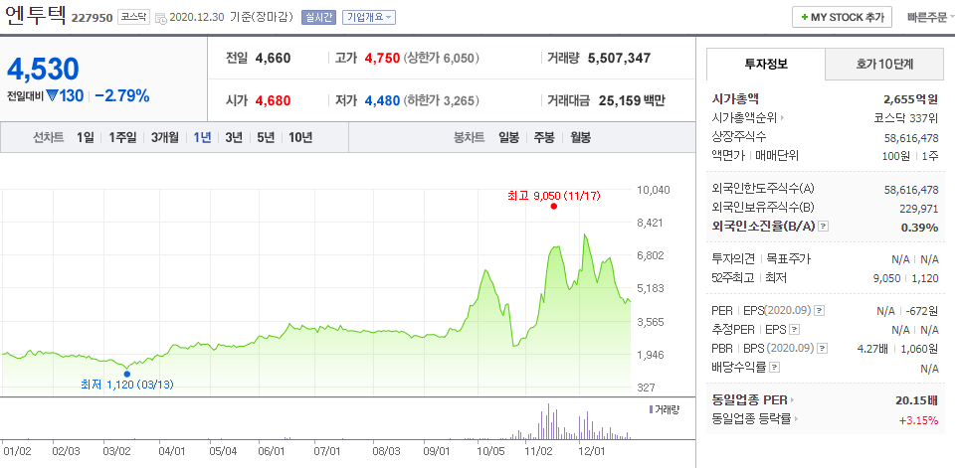The width and height of the screenshot is (959, 468).
Task: Click the 외국인보유주식수 value 229,971
Action: coord(918,209)
